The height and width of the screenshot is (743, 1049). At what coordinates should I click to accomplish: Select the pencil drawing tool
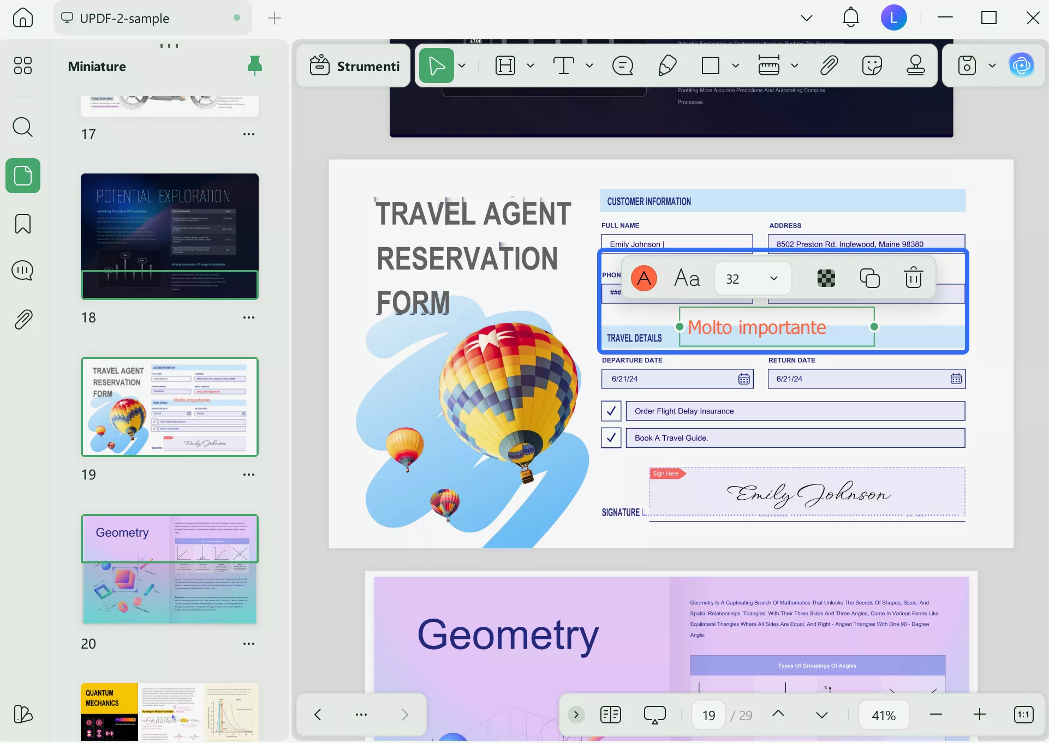tap(667, 65)
